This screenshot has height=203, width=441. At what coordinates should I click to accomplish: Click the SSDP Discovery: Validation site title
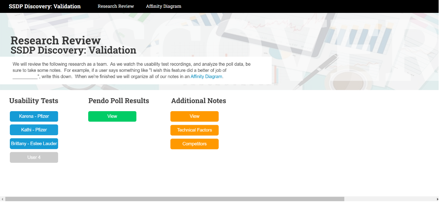[45, 6]
